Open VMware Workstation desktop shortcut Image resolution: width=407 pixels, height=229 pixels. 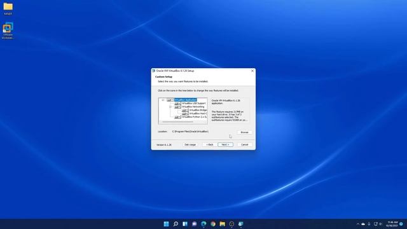click(x=8, y=31)
